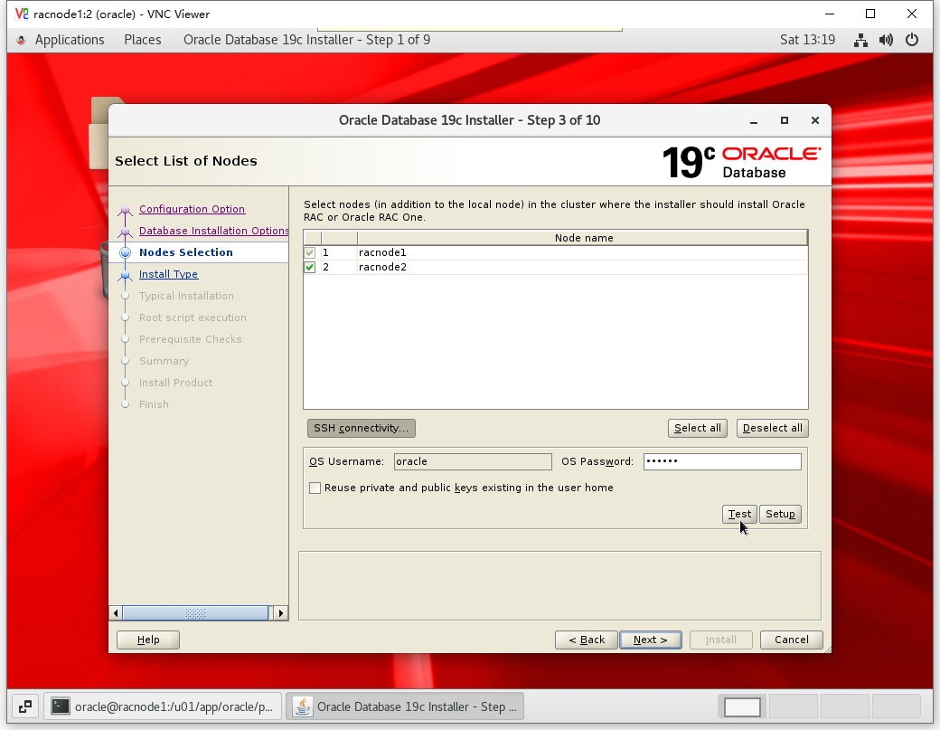This screenshot has height=730, width=940.
Task: Select the Oracle installer Java taskbar entry
Action: (406, 706)
